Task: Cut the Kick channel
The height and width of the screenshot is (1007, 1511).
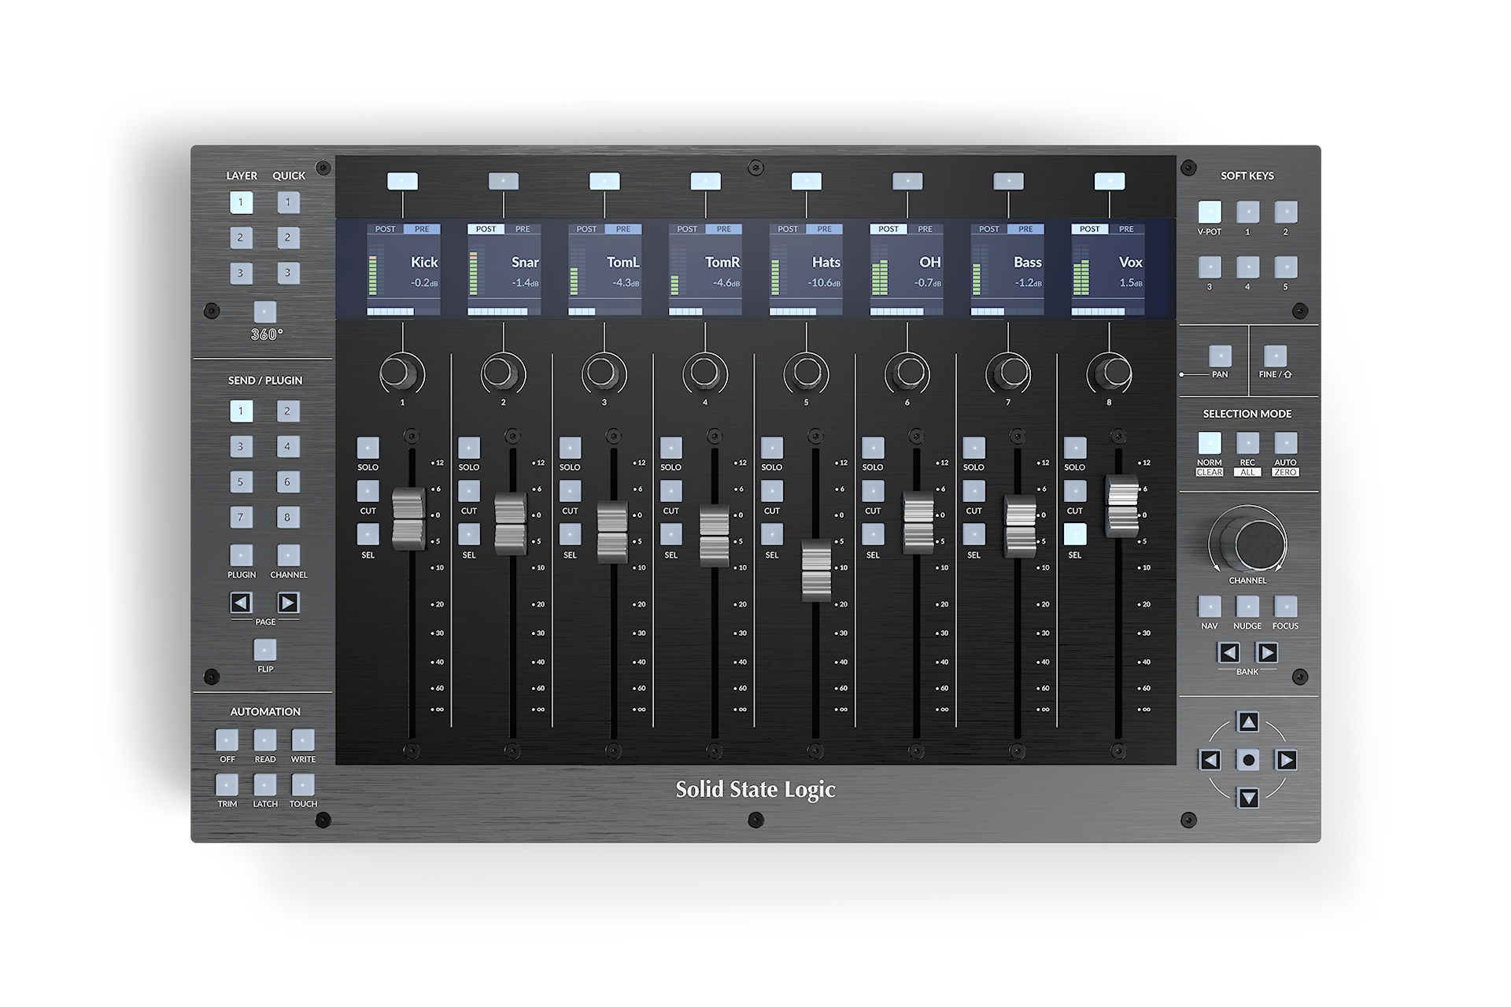Action: tap(368, 491)
